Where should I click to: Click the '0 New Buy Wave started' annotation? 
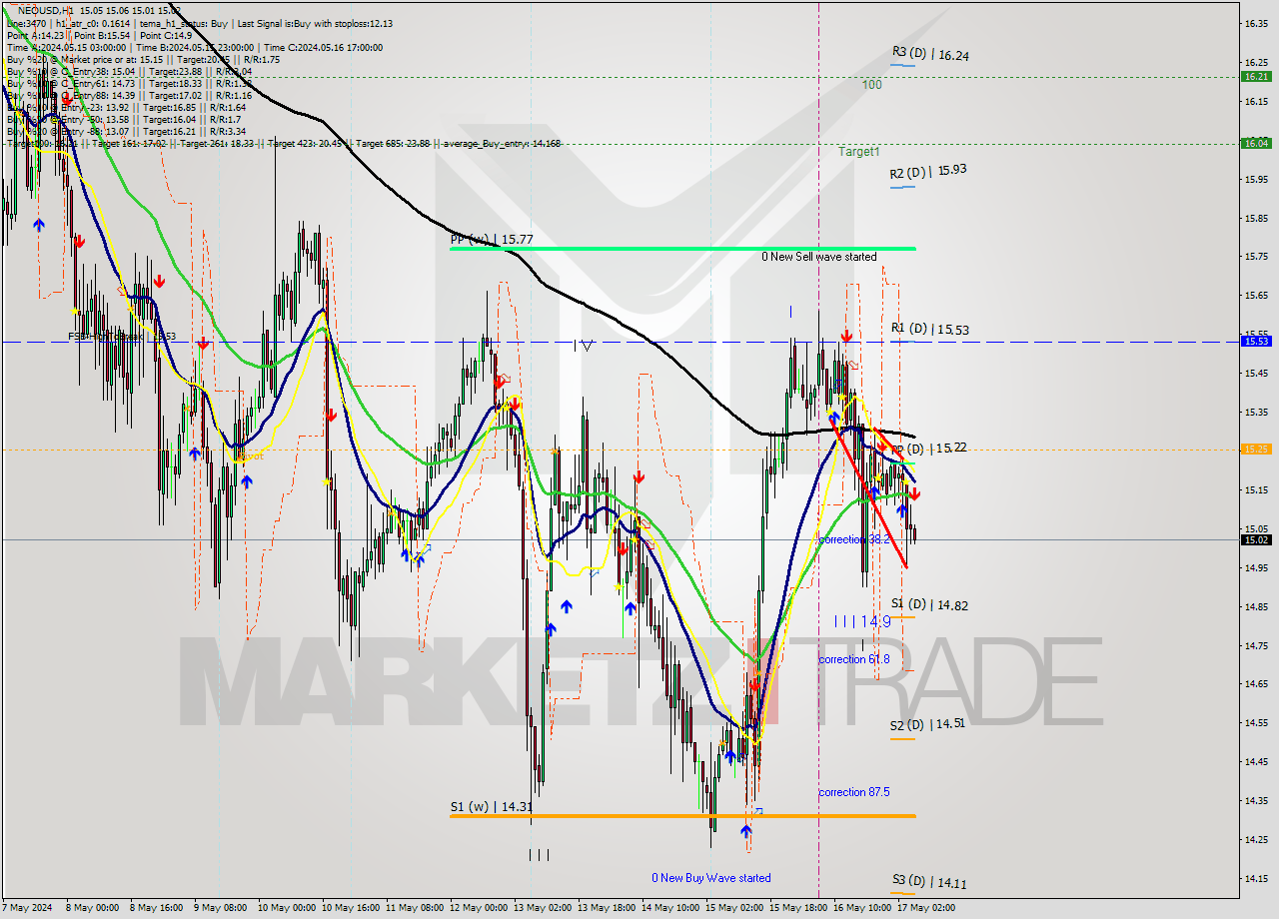click(x=711, y=878)
